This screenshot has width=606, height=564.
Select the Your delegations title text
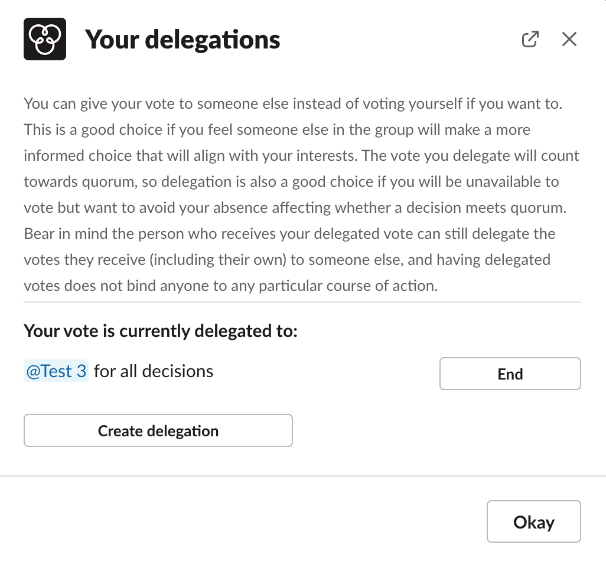[x=183, y=39]
